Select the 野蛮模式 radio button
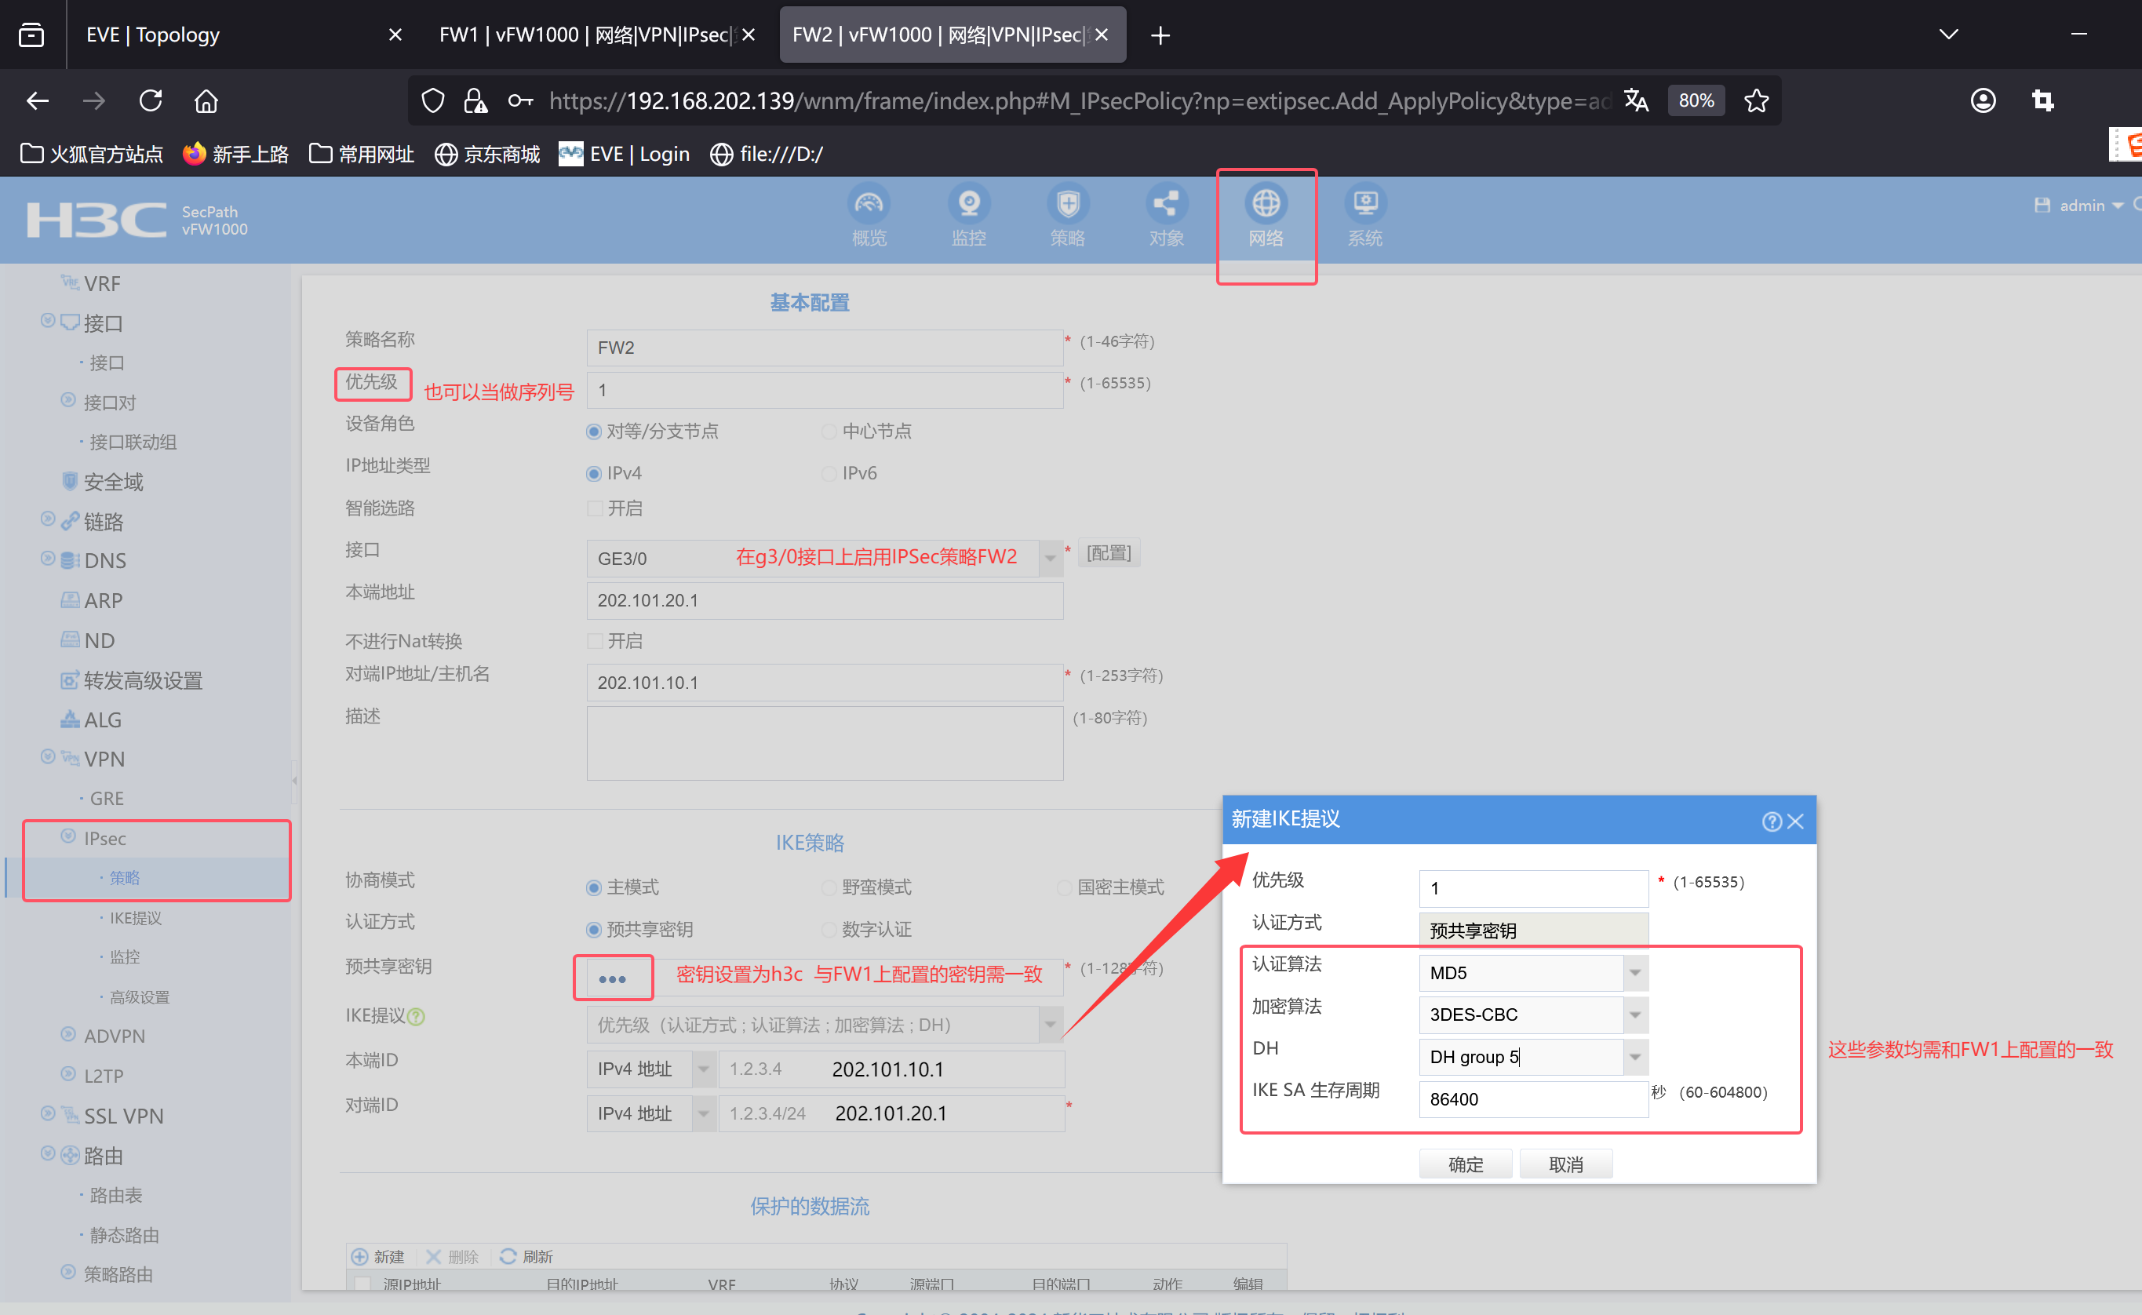The width and height of the screenshot is (2142, 1315). pos(829,887)
